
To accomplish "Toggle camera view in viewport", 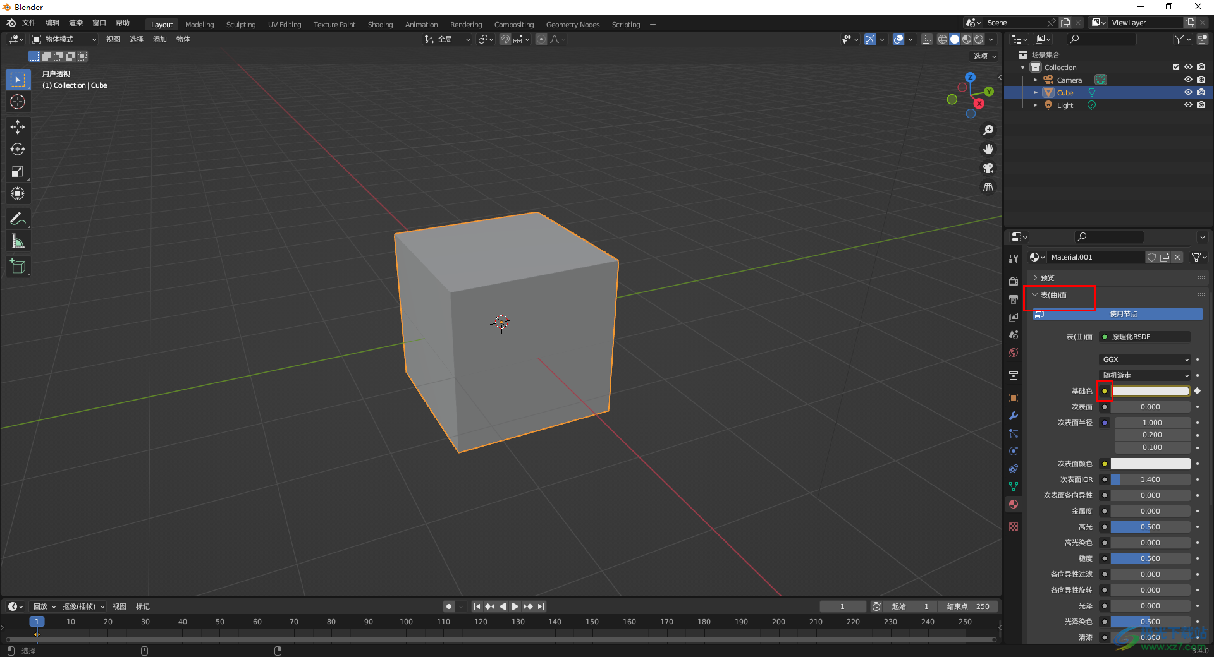I will pyautogui.click(x=988, y=168).
